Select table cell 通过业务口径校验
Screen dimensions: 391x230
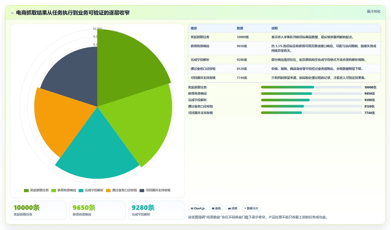(x=203, y=69)
